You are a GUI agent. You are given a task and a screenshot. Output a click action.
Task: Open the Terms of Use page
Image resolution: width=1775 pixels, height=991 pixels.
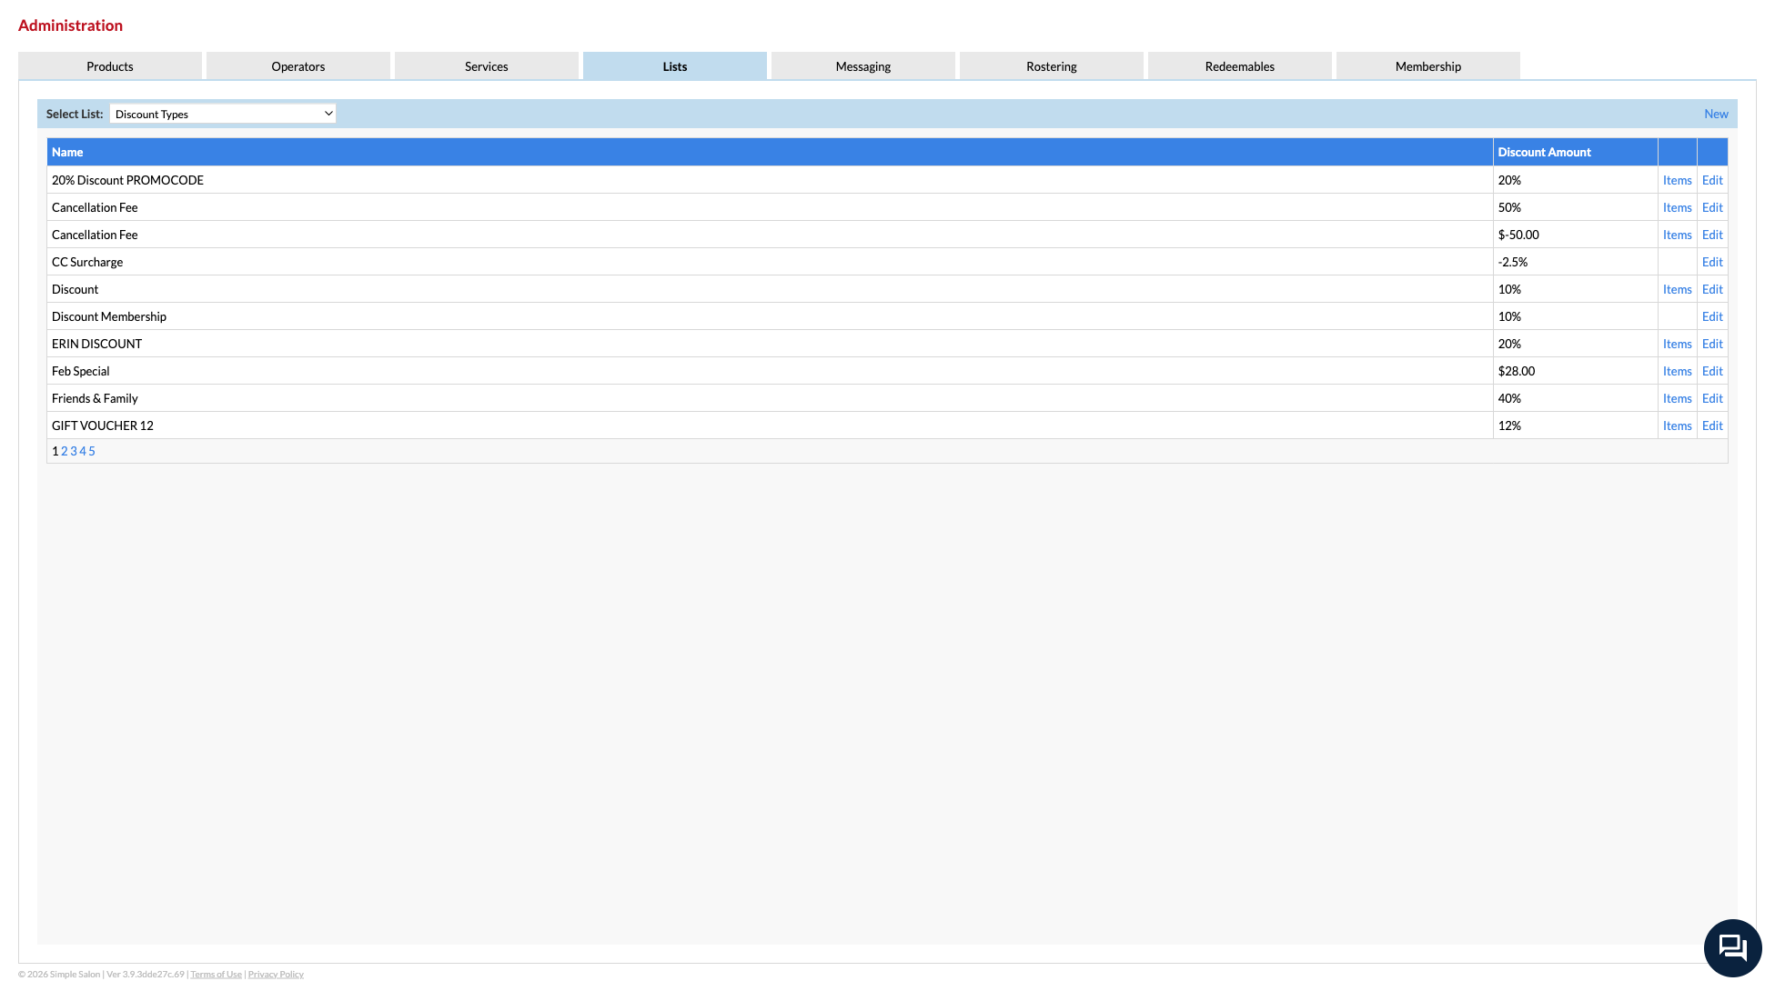click(x=216, y=974)
